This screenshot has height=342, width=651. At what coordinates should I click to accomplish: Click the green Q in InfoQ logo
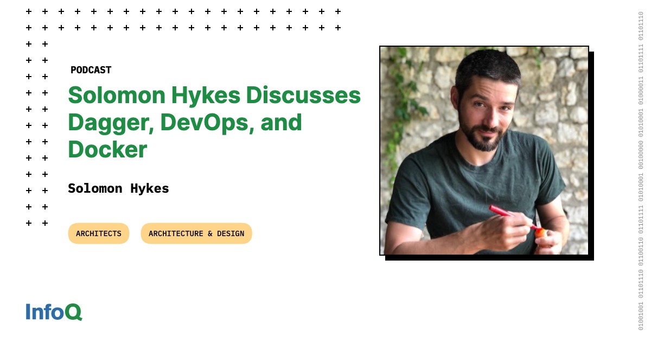click(x=74, y=312)
